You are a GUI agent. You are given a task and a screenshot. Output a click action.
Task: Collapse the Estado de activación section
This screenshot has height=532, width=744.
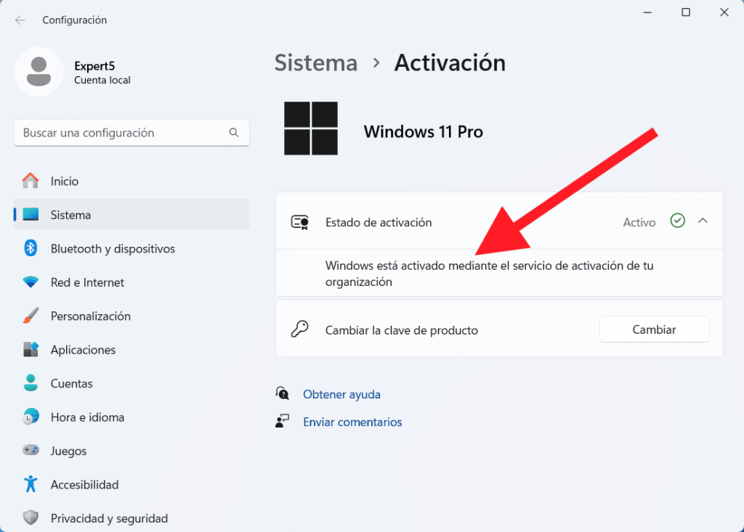[702, 221]
